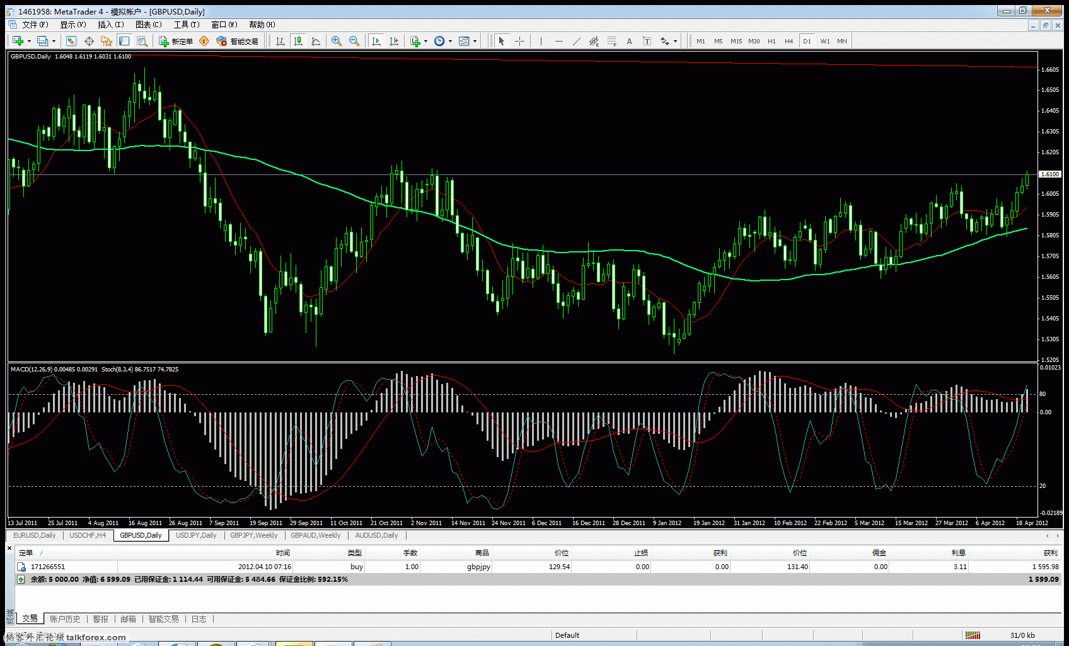
Task: Toggle the Data Window crosshair-circle icon
Action: point(89,41)
